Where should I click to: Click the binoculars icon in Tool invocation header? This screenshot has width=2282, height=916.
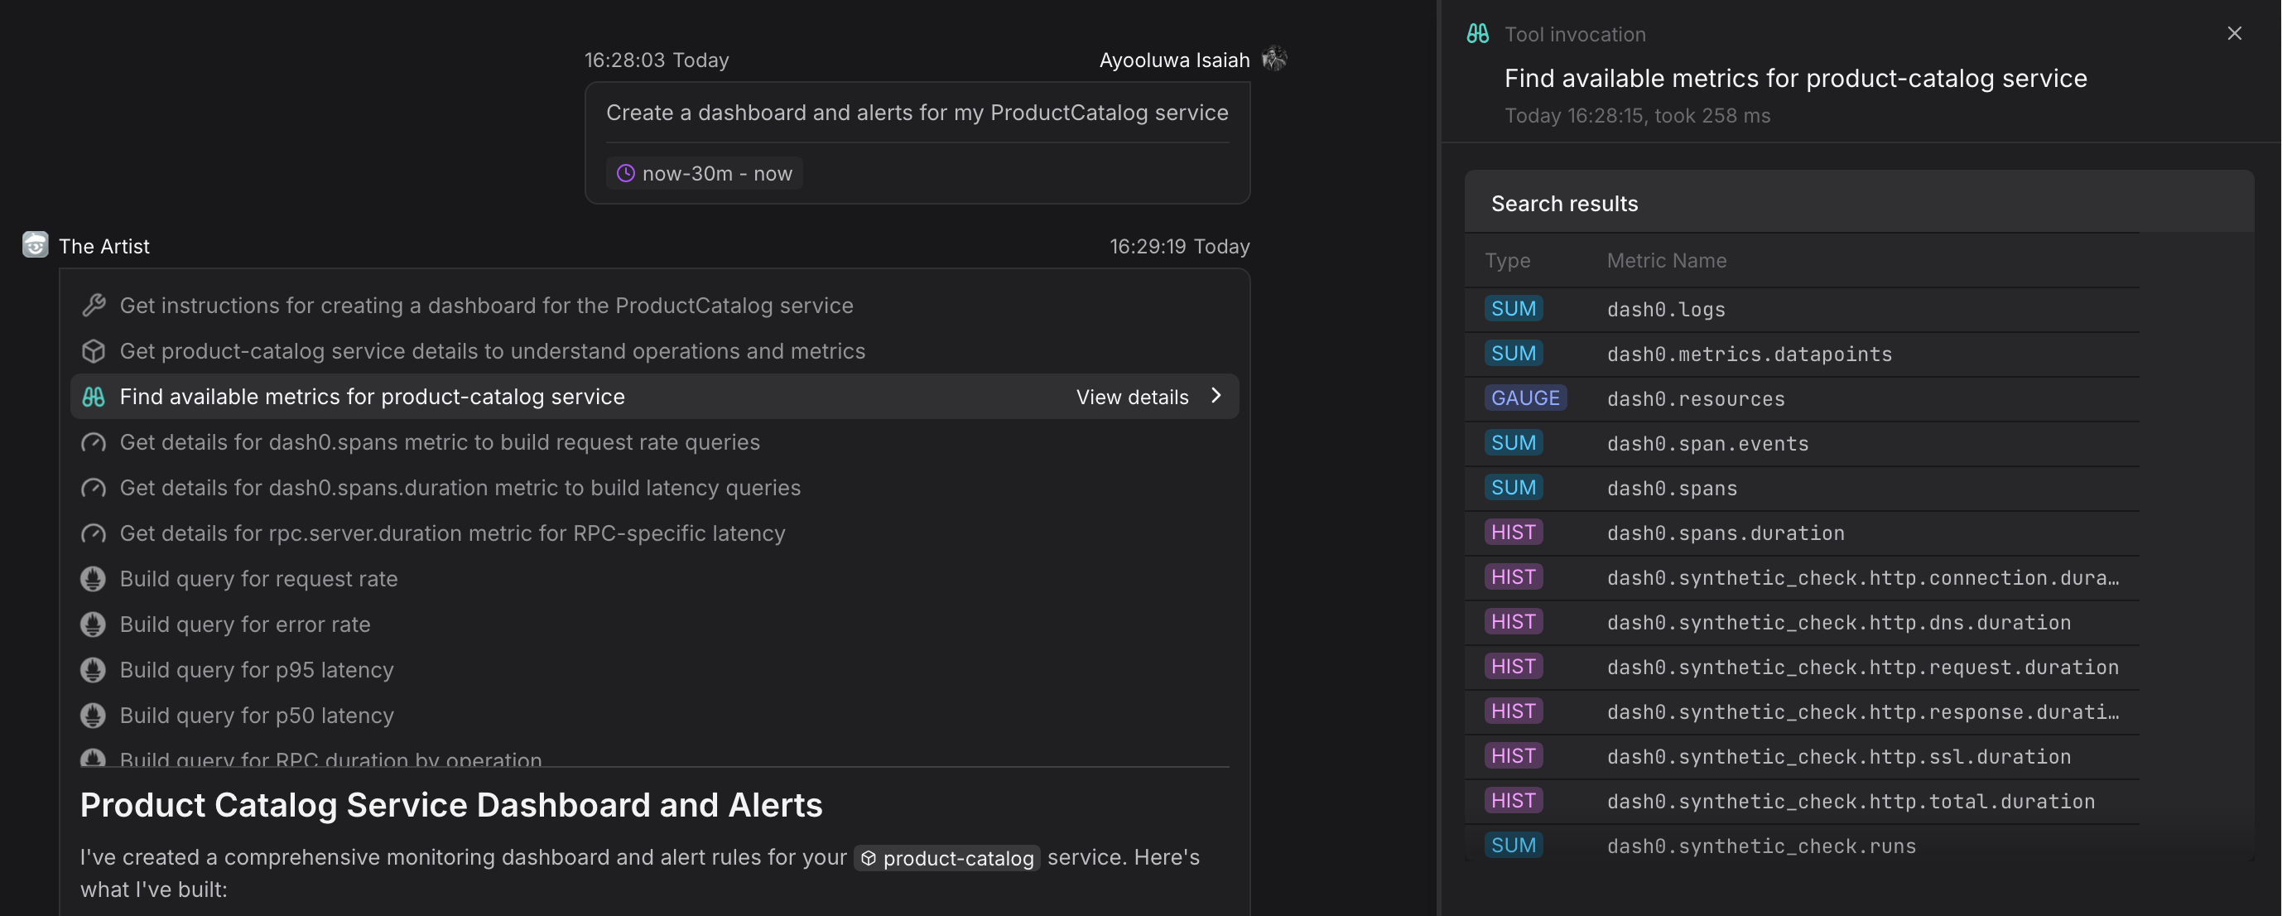[1478, 34]
